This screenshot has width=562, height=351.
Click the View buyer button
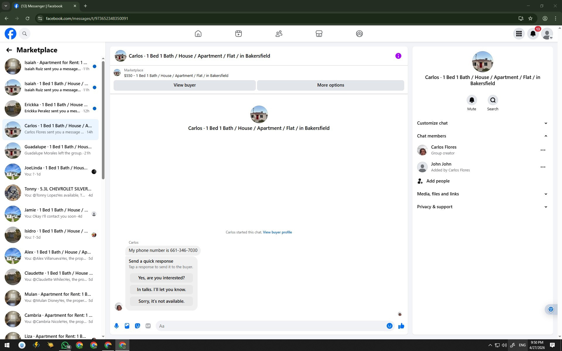click(184, 85)
